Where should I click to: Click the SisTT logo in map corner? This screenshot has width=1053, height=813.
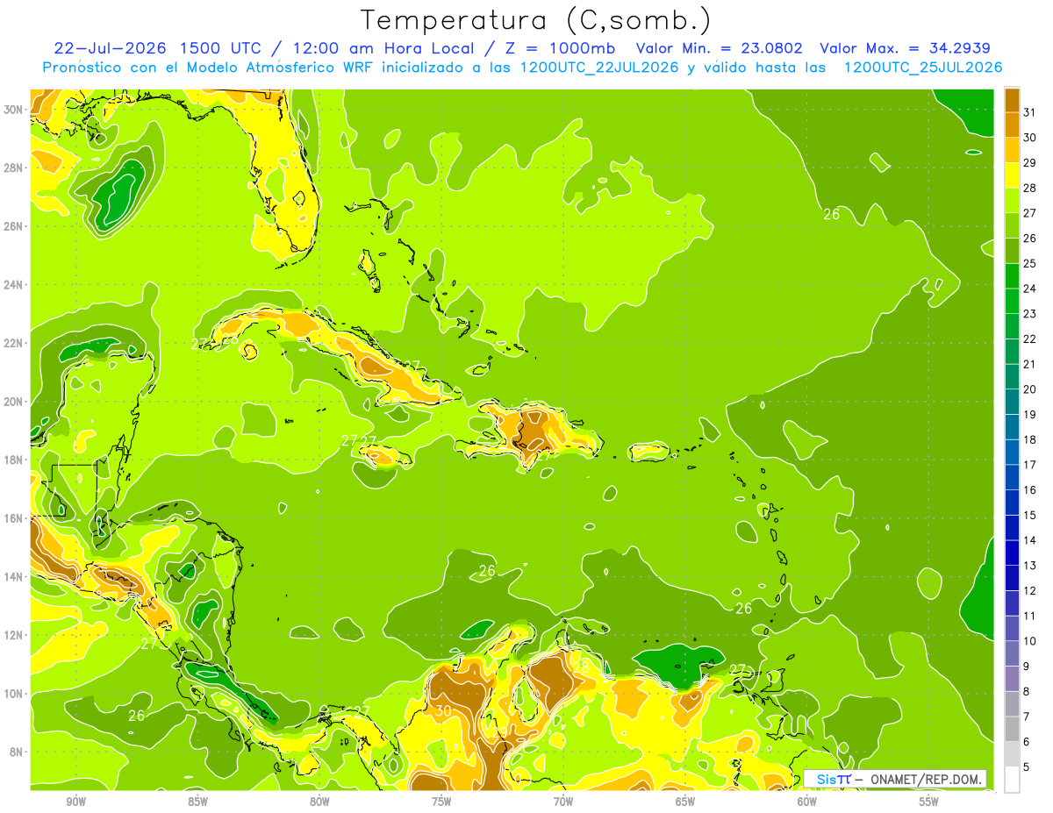pyautogui.click(x=834, y=779)
